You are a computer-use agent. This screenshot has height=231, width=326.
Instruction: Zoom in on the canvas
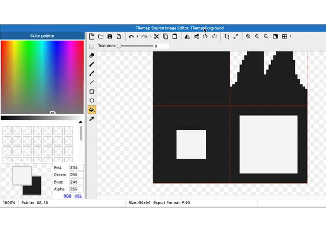point(248,37)
